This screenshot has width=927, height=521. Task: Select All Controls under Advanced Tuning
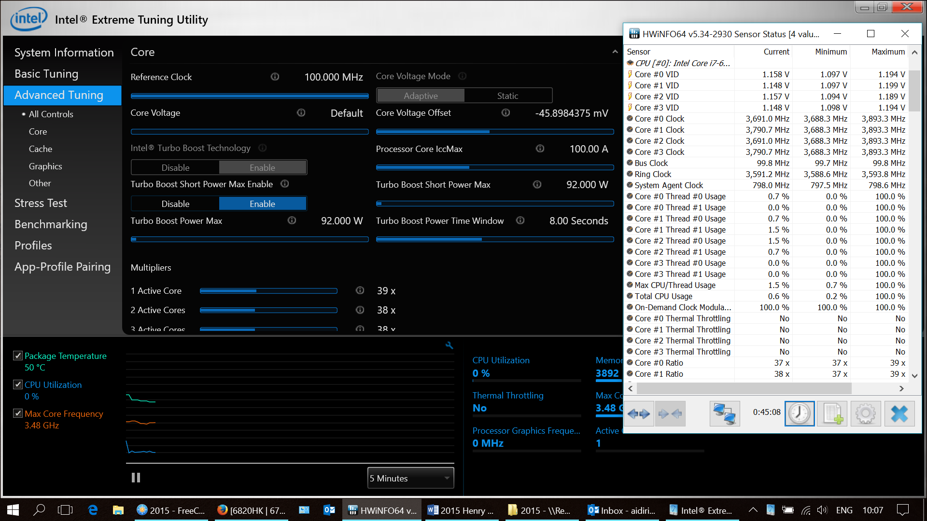pyautogui.click(x=51, y=114)
